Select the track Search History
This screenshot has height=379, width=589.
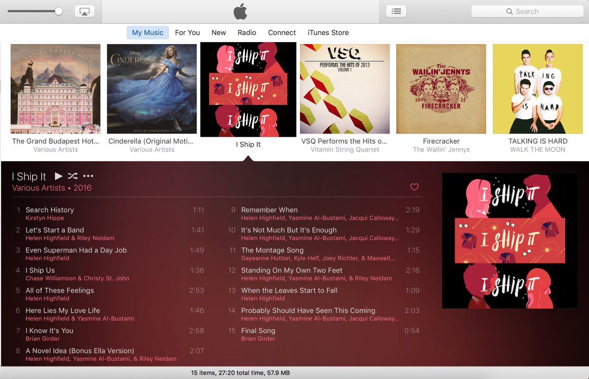(x=50, y=210)
